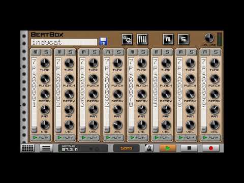The image size is (244, 183).
Task: Preview channel 3 with its Play button
Action: click(x=89, y=138)
